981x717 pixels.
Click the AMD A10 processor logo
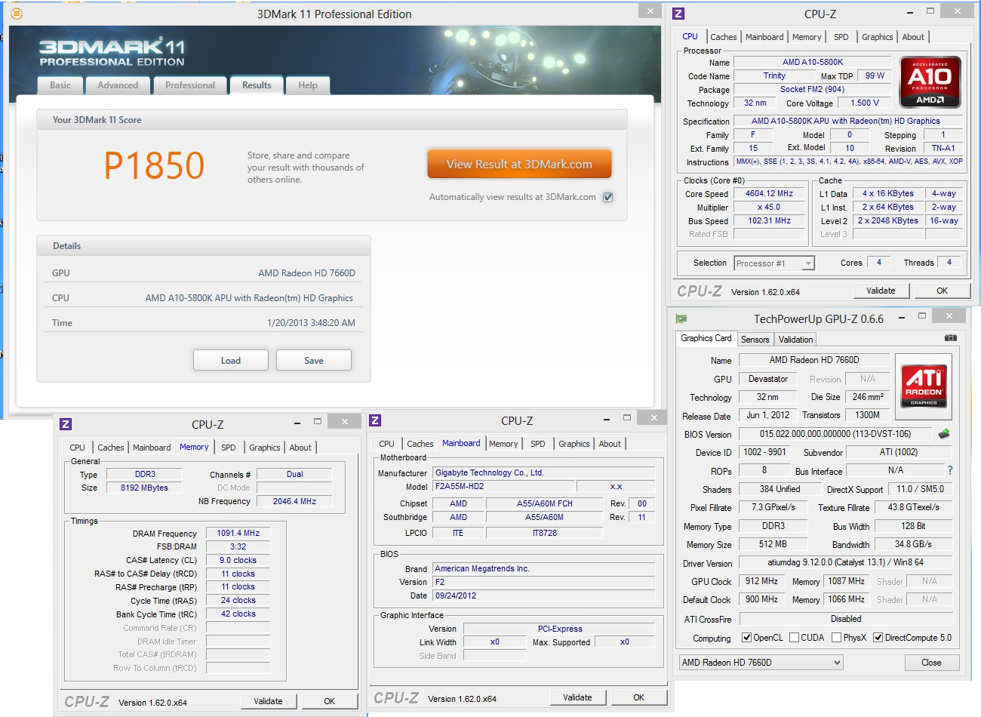930,82
